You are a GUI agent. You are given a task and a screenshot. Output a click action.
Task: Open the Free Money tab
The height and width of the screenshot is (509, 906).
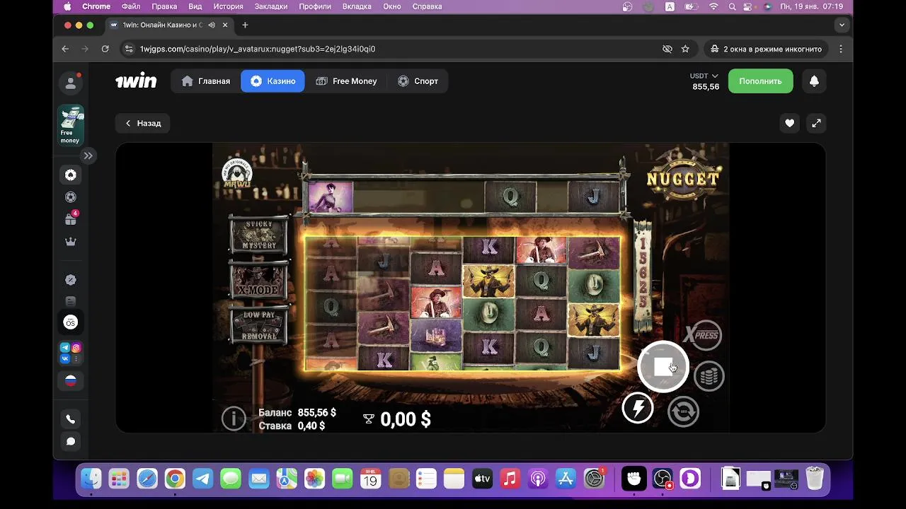[x=346, y=81]
